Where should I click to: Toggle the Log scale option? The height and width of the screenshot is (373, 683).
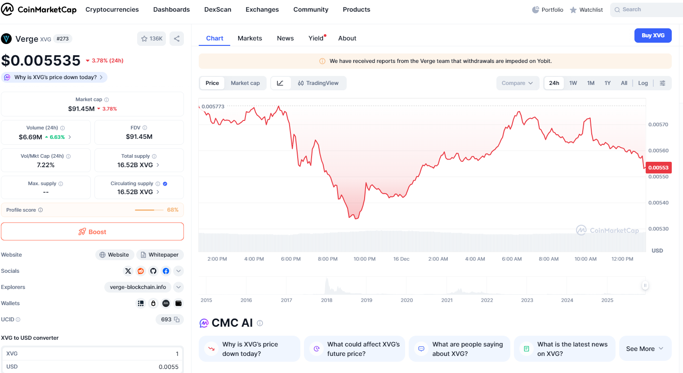coord(643,83)
